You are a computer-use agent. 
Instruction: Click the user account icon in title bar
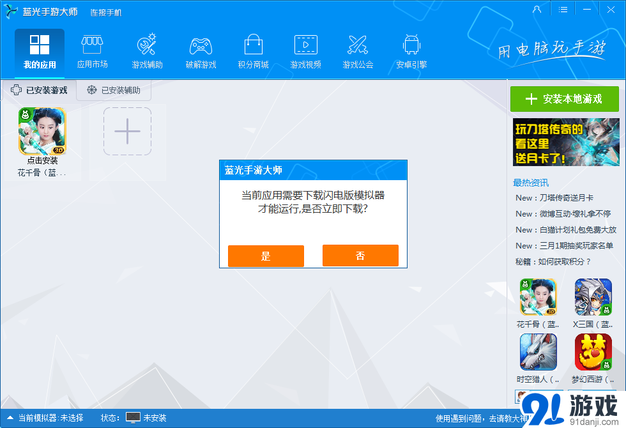pos(537,9)
